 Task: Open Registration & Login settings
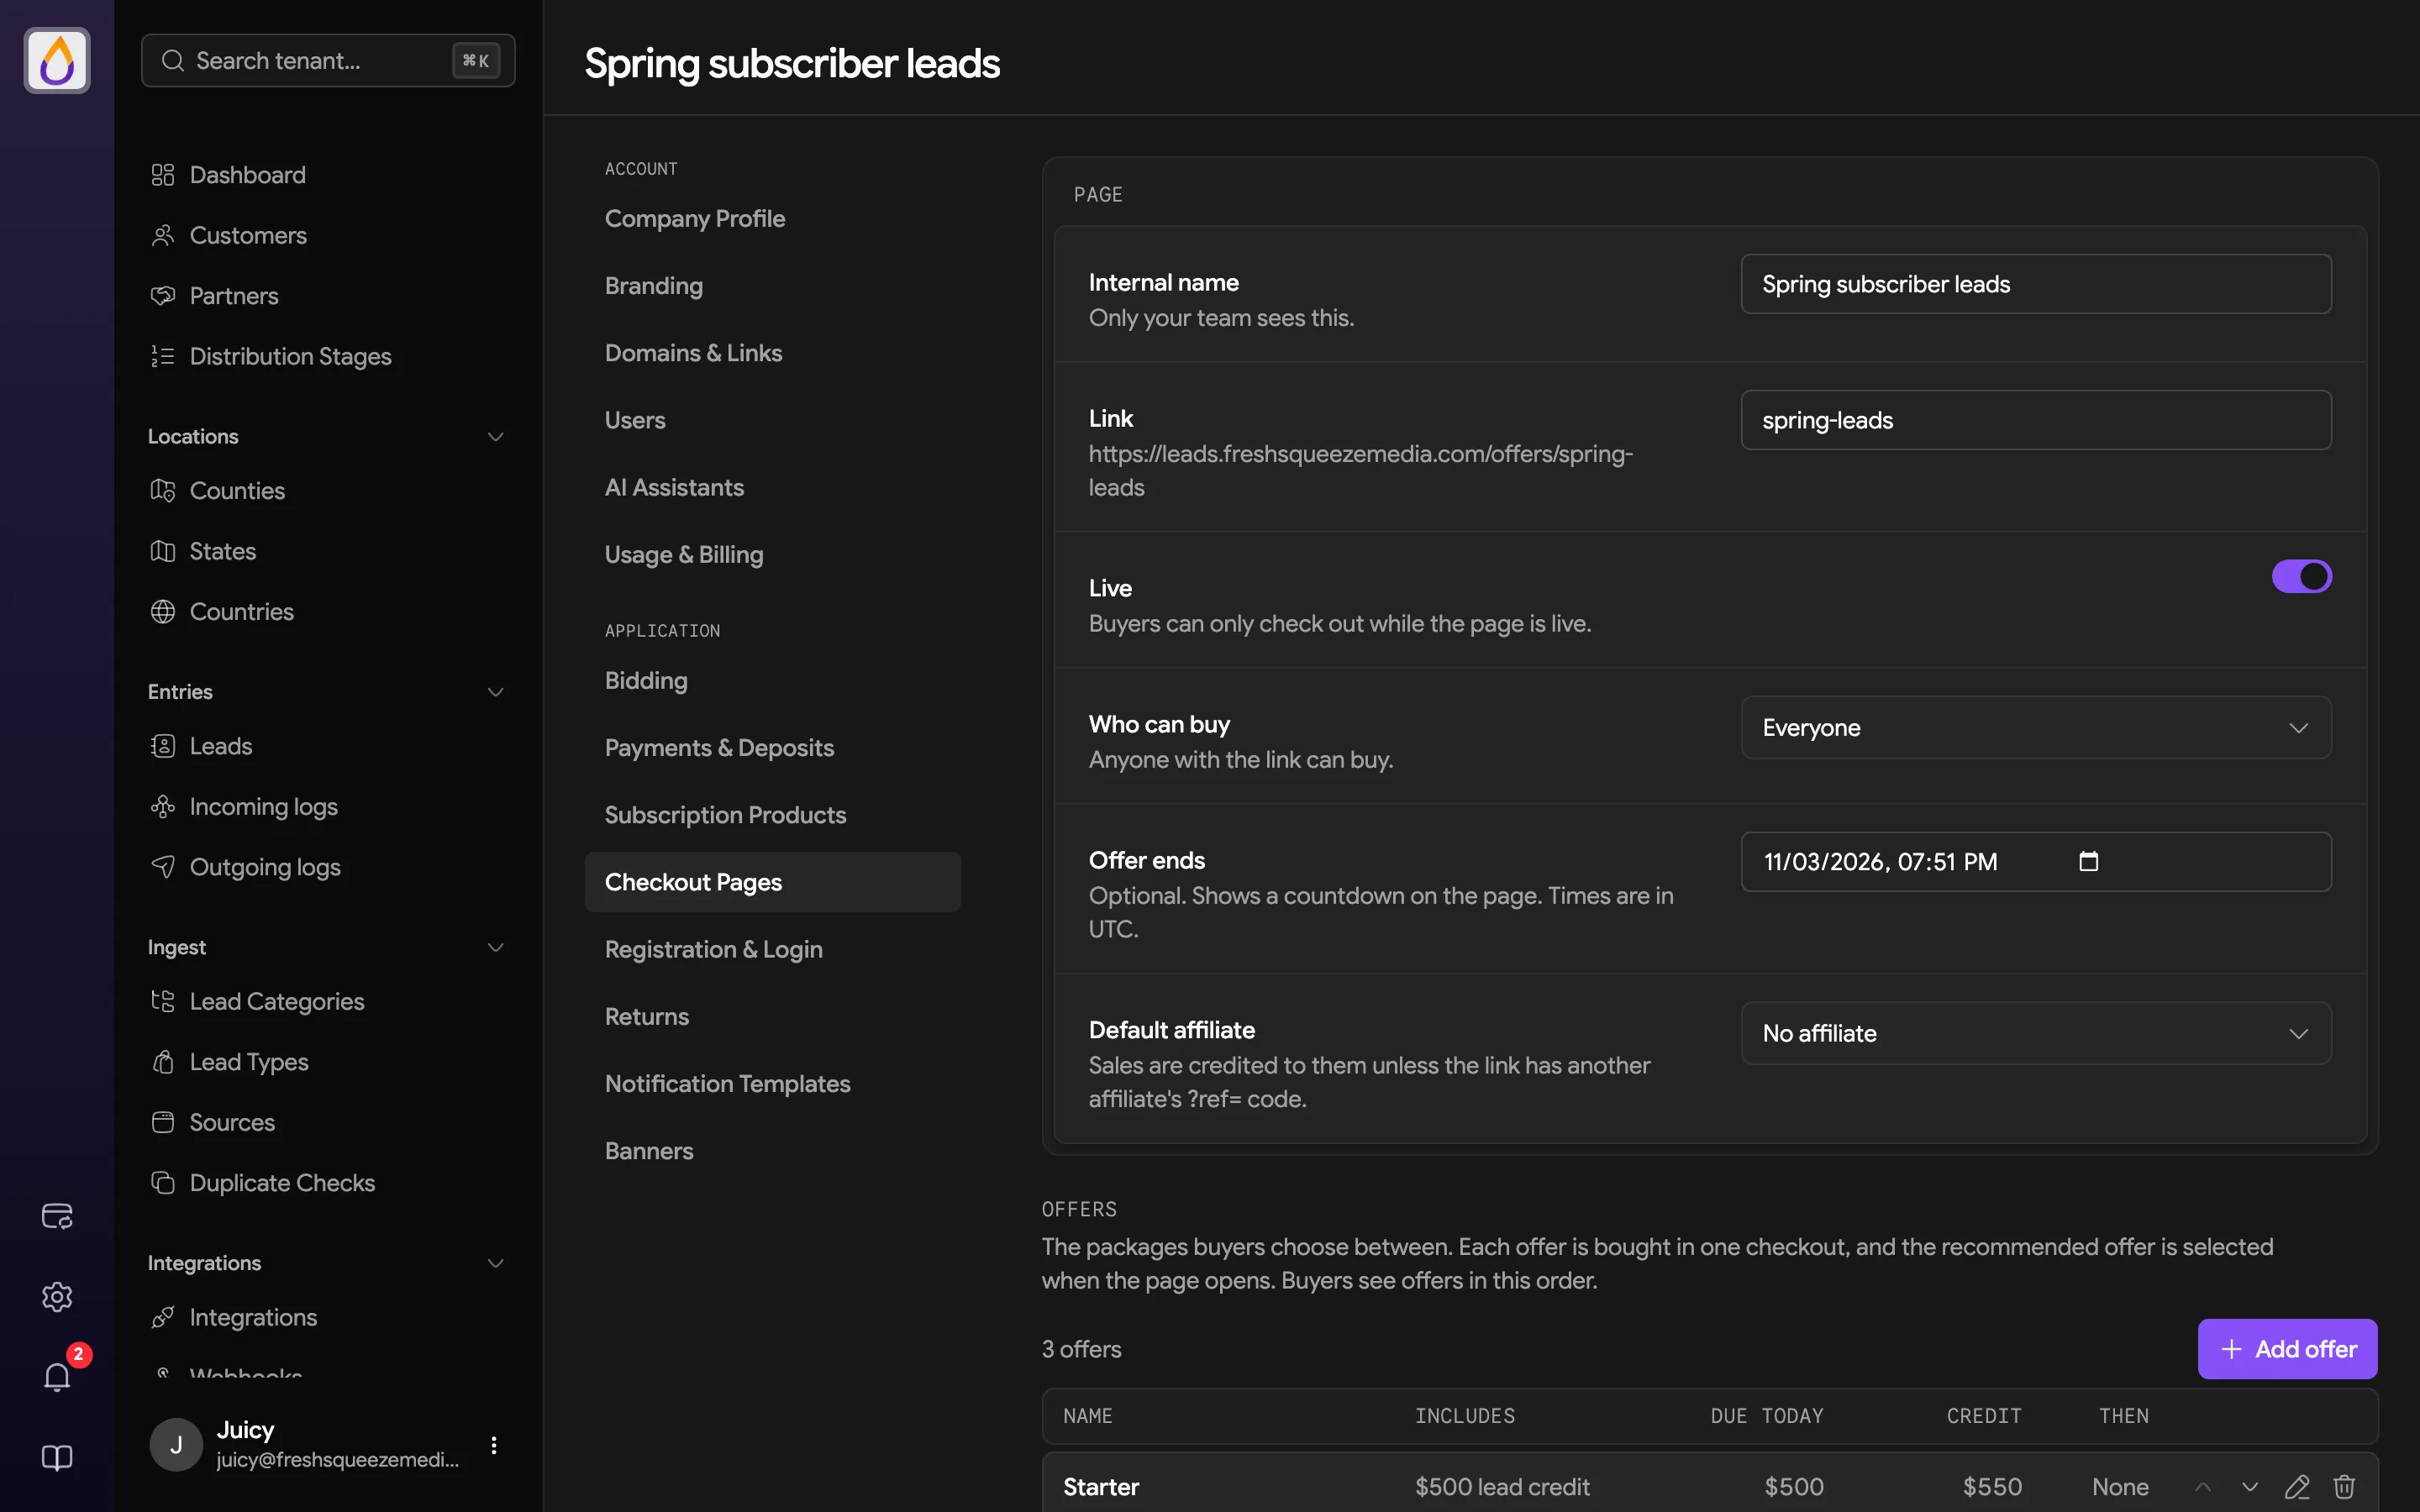click(x=772, y=949)
